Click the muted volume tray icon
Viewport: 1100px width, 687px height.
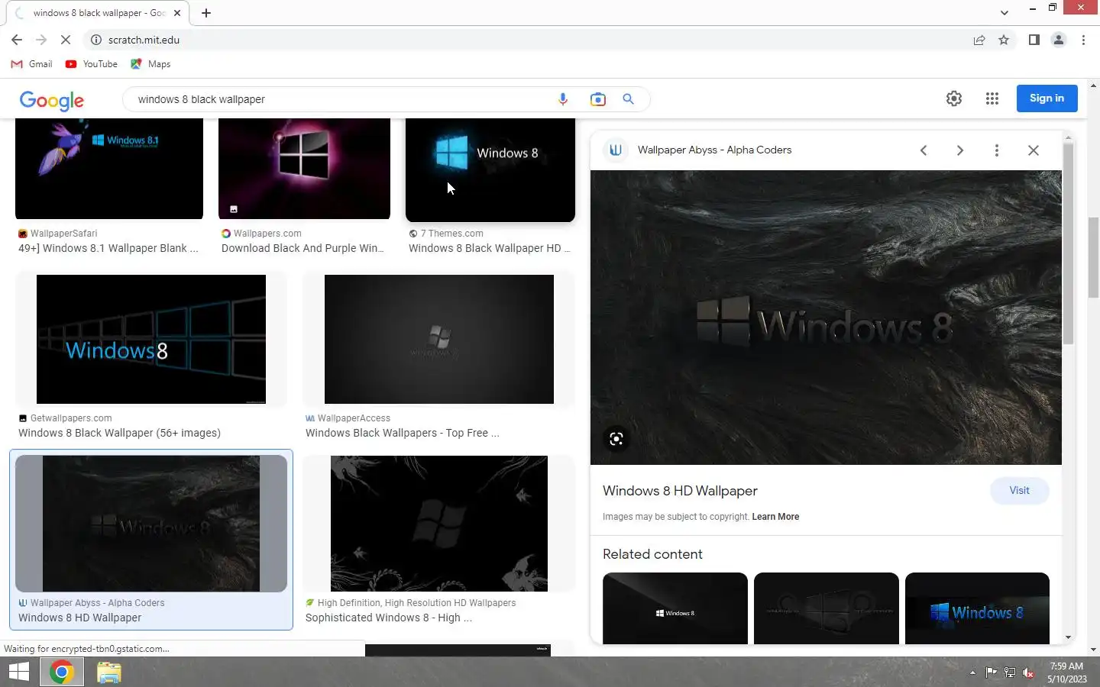tap(1028, 672)
